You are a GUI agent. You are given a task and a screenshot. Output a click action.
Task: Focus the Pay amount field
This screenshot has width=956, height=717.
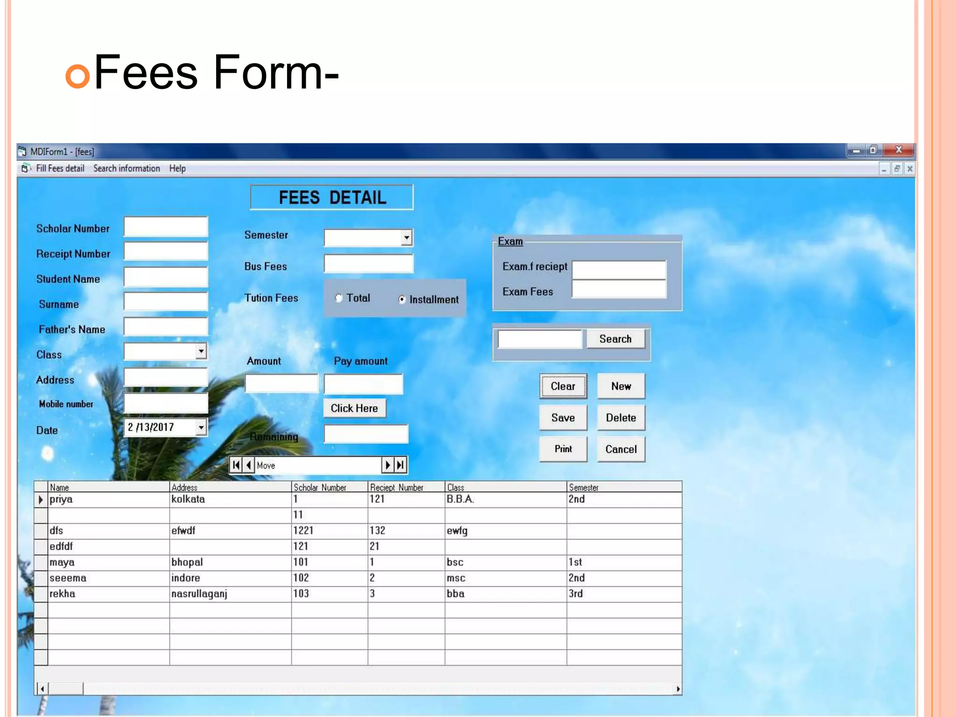coord(363,384)
